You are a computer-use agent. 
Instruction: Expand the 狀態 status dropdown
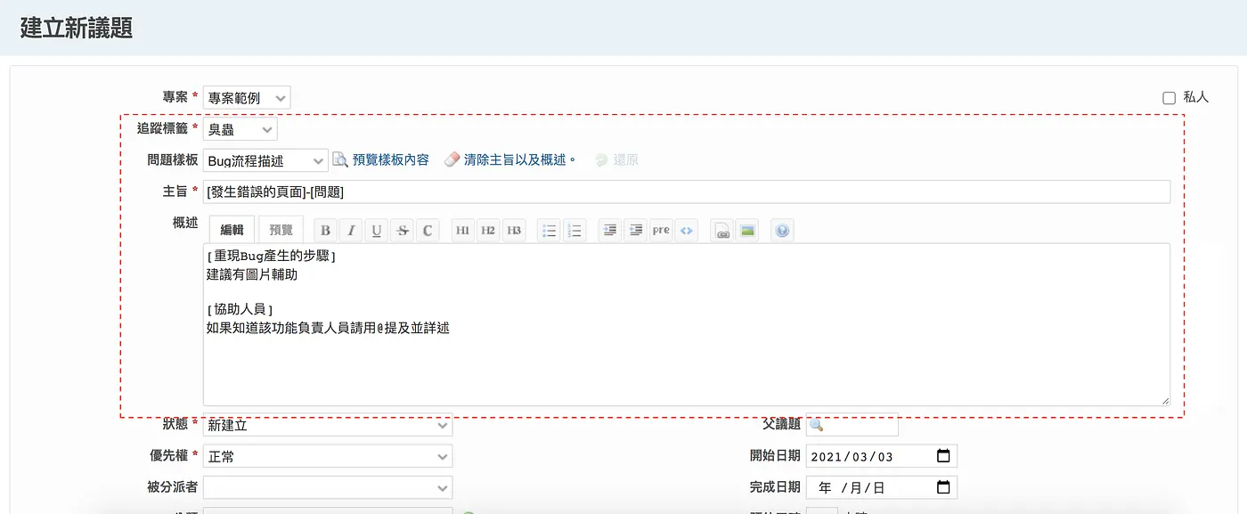pyautogui.click(x=328, y=425)
